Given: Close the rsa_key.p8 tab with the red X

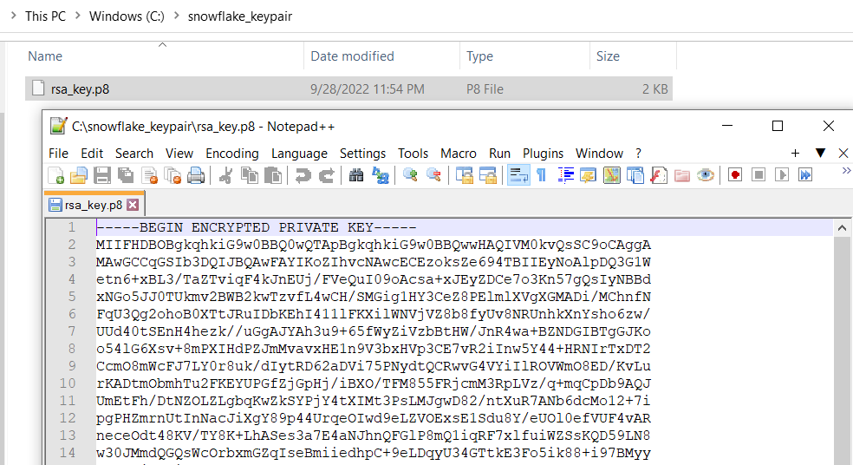Looking at the screenshot, I should [132, 206].
